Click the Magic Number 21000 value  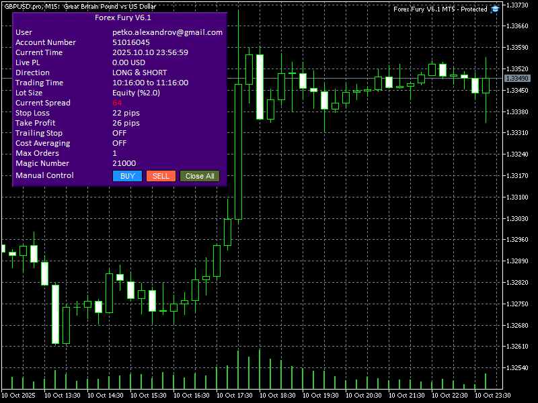[124, 163]
